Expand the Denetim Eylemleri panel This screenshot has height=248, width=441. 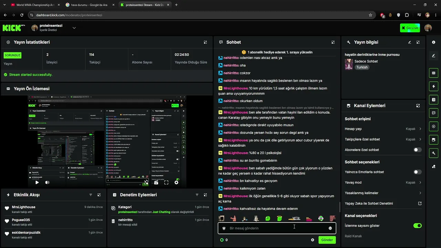(205, 195)
